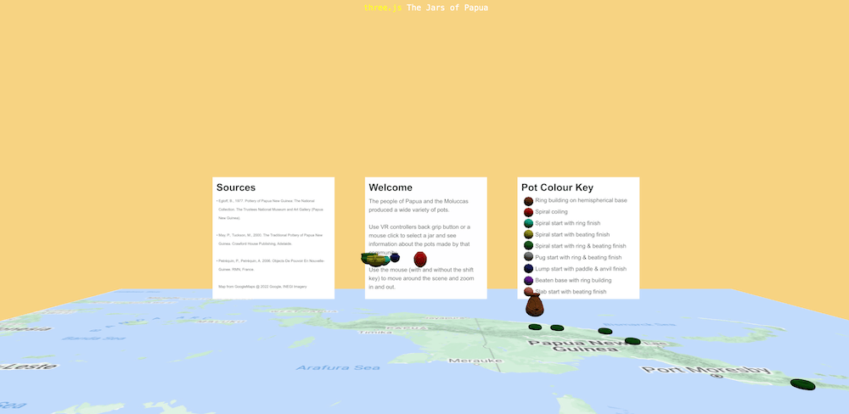Click the olive "Spiral start with beating finish" swatch
Screen dimensions: 849x414
[528, 235]
